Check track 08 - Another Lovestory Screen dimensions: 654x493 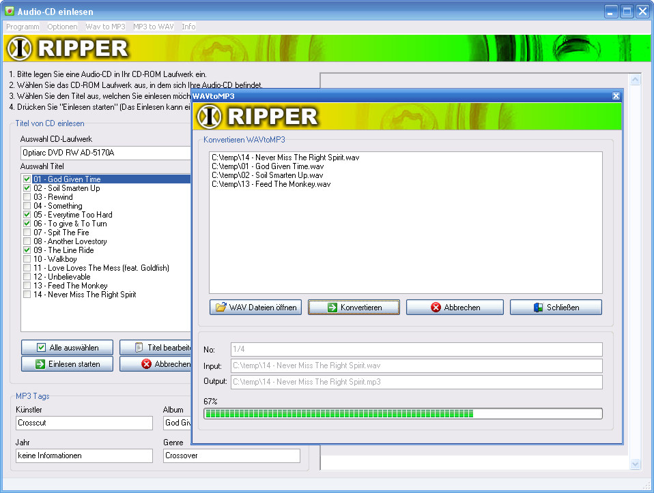tap(27, 241)
